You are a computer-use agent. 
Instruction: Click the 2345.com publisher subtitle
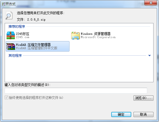[23, 37]
